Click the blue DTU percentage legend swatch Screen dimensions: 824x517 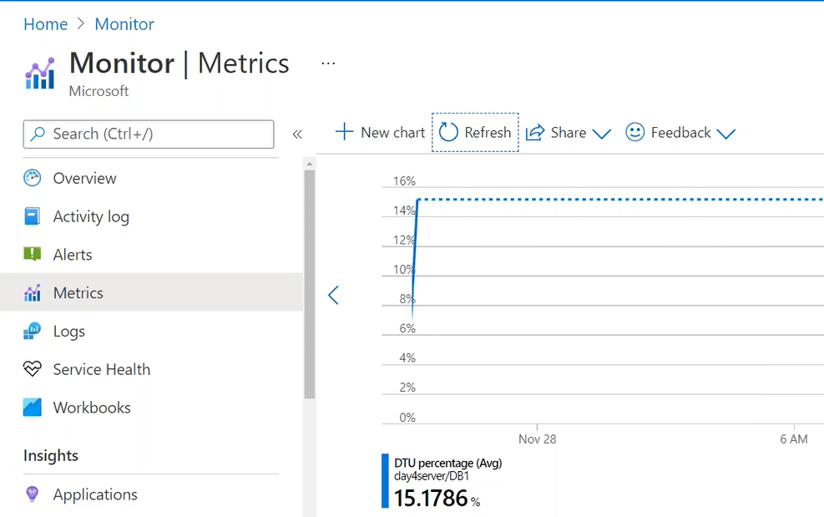[x=385, y=481]
